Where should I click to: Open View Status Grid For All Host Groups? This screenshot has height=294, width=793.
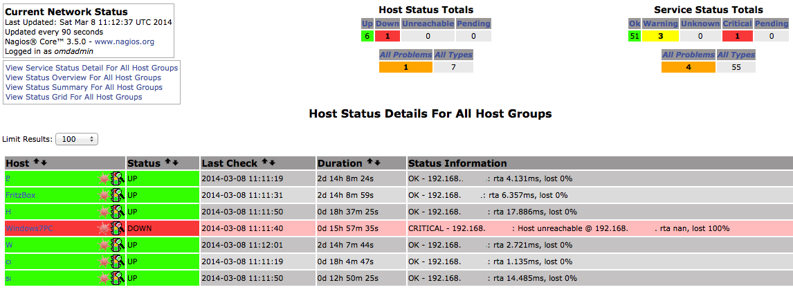(73, 97)
